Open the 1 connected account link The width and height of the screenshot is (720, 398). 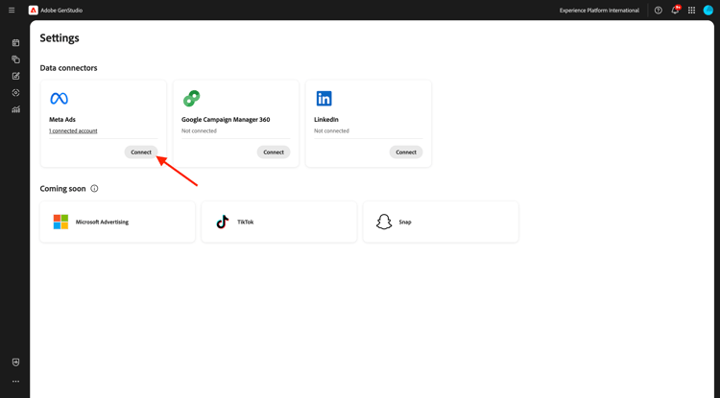(73, 130)
